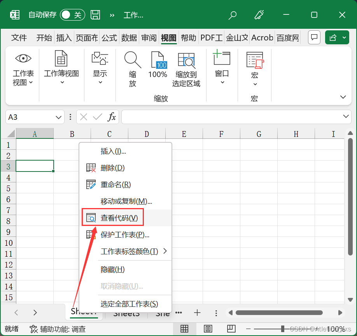The image size is (357, 336).
Task: Open the comments speech bubble button
Action: tap(314, 37)
